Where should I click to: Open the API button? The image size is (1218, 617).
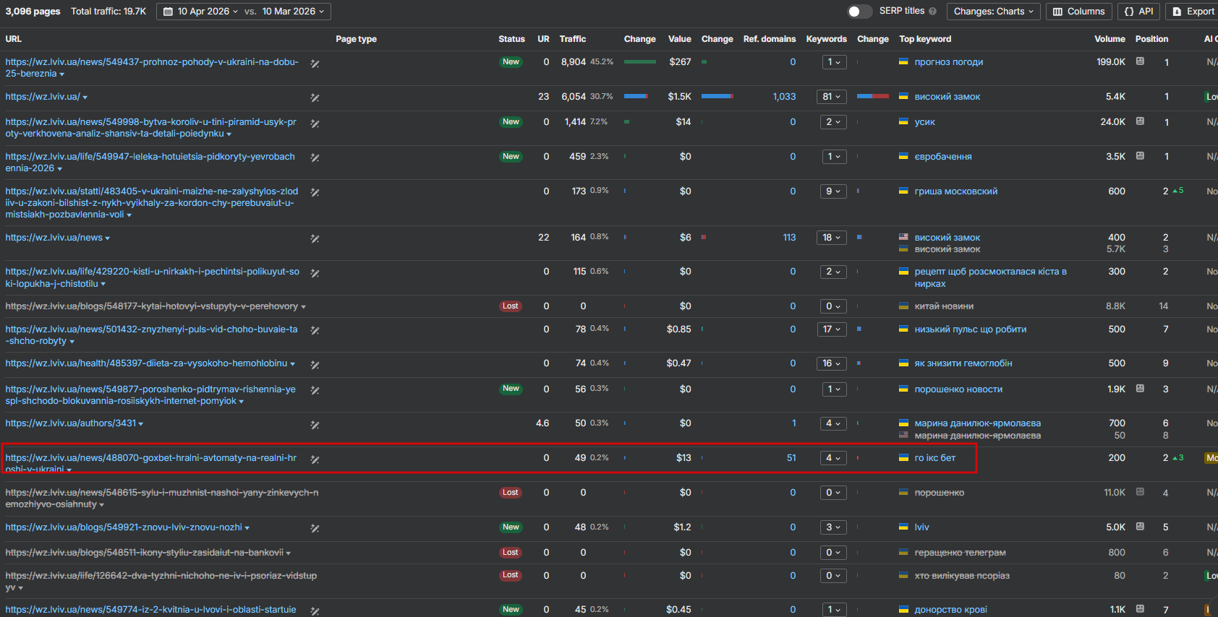pyautogui.click(x=1139, y=12)
